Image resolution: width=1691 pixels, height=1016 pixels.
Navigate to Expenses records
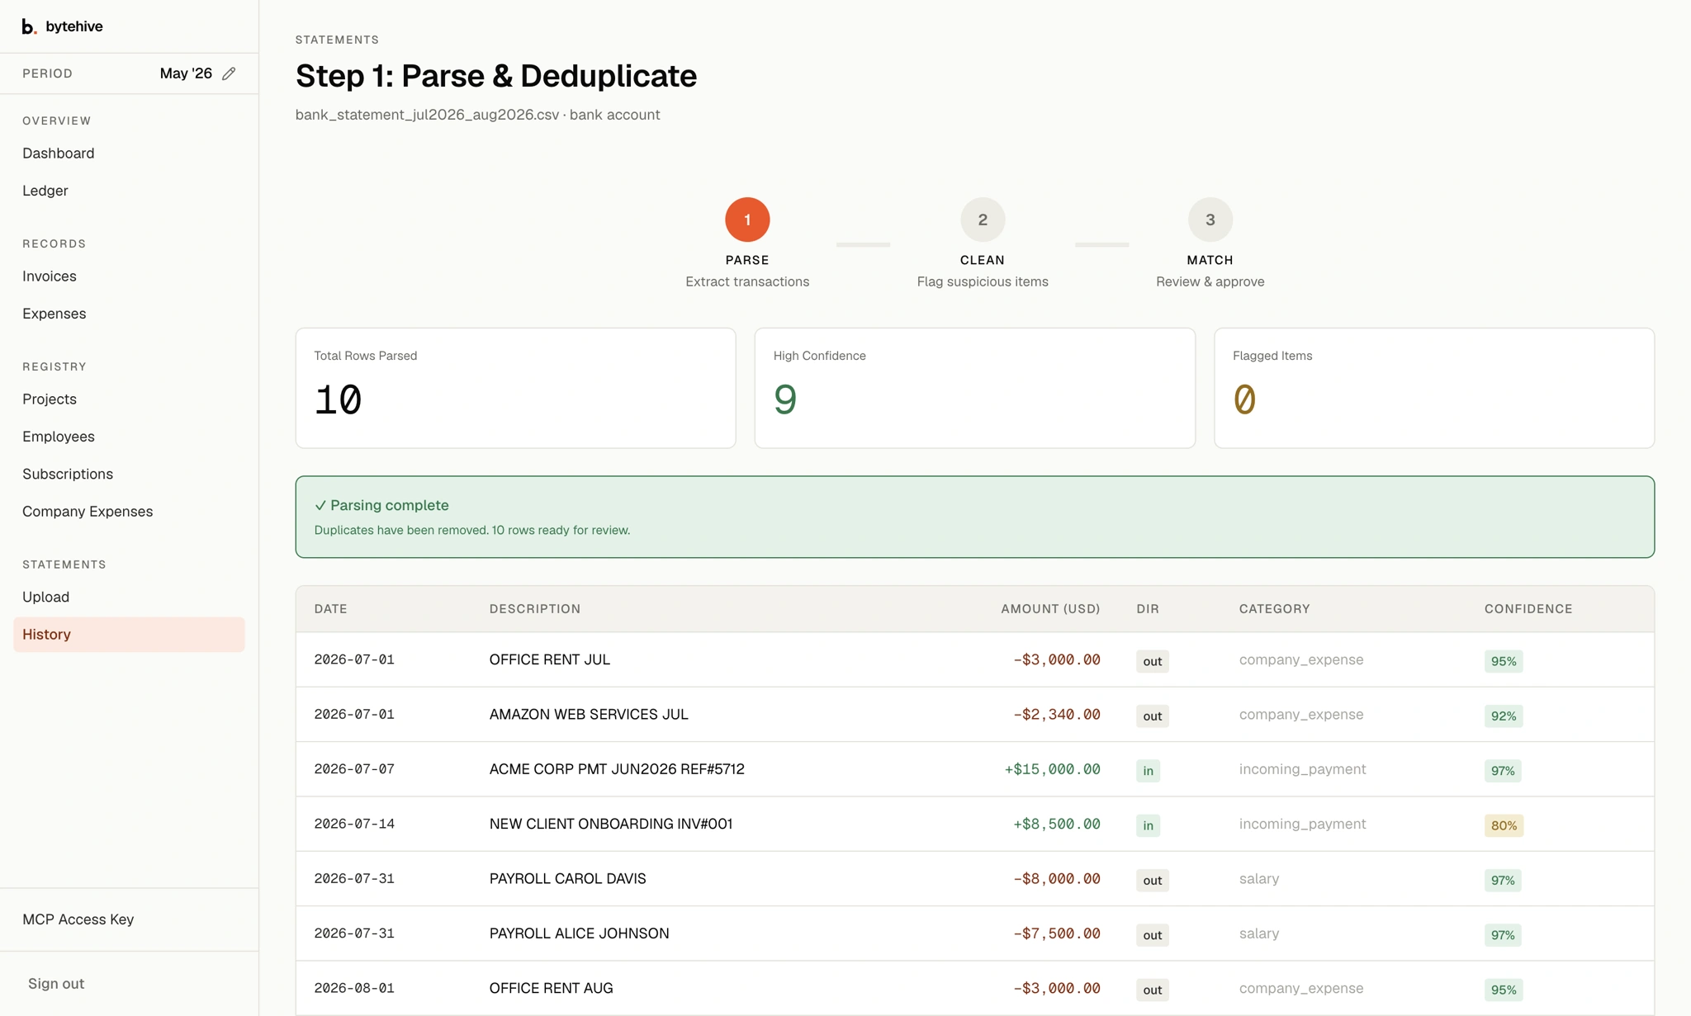point(54,314)
